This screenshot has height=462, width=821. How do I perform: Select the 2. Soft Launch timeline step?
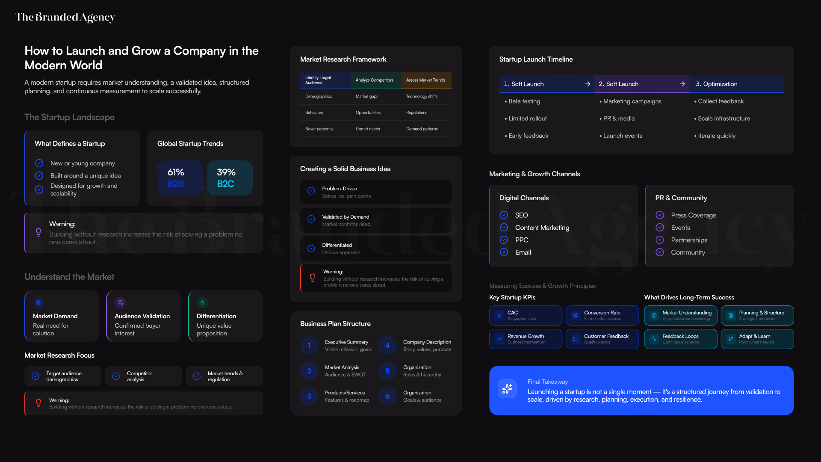pyautogui.click(x=641, y=84)
